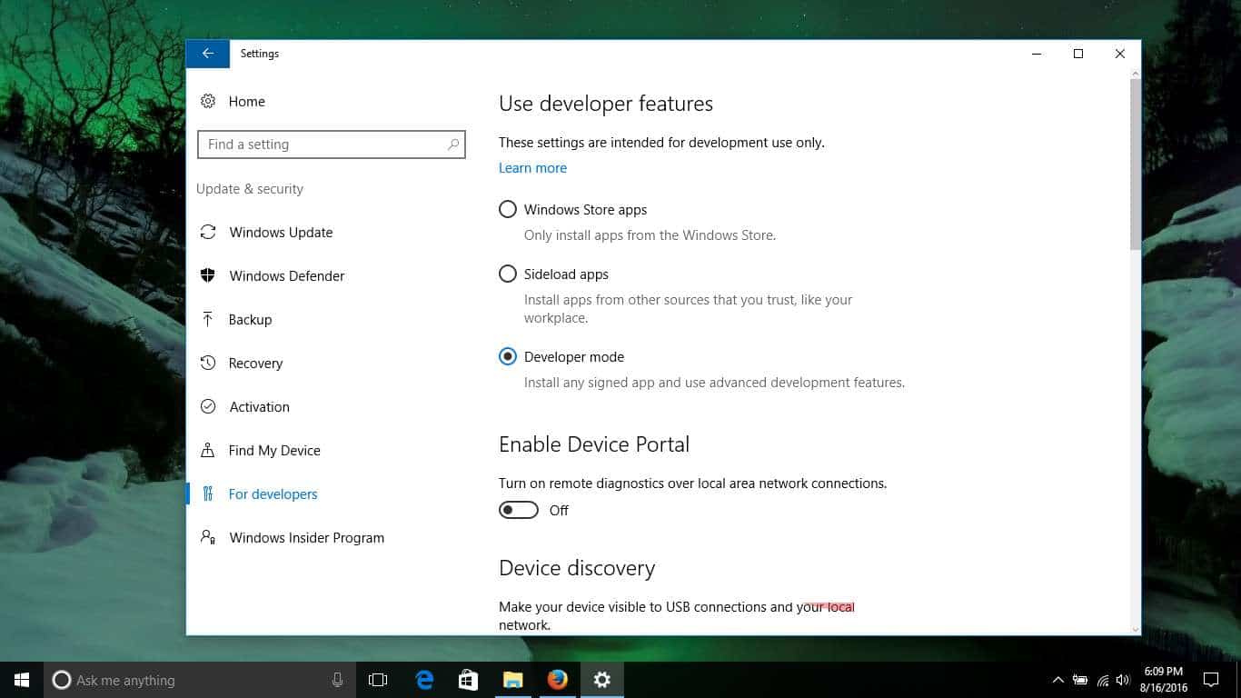Open the Learn more link

[x=532, y=168]
